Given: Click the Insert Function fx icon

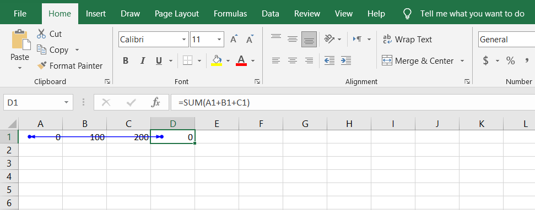Looking at the screenshot, I should click(x=155, y=102).
